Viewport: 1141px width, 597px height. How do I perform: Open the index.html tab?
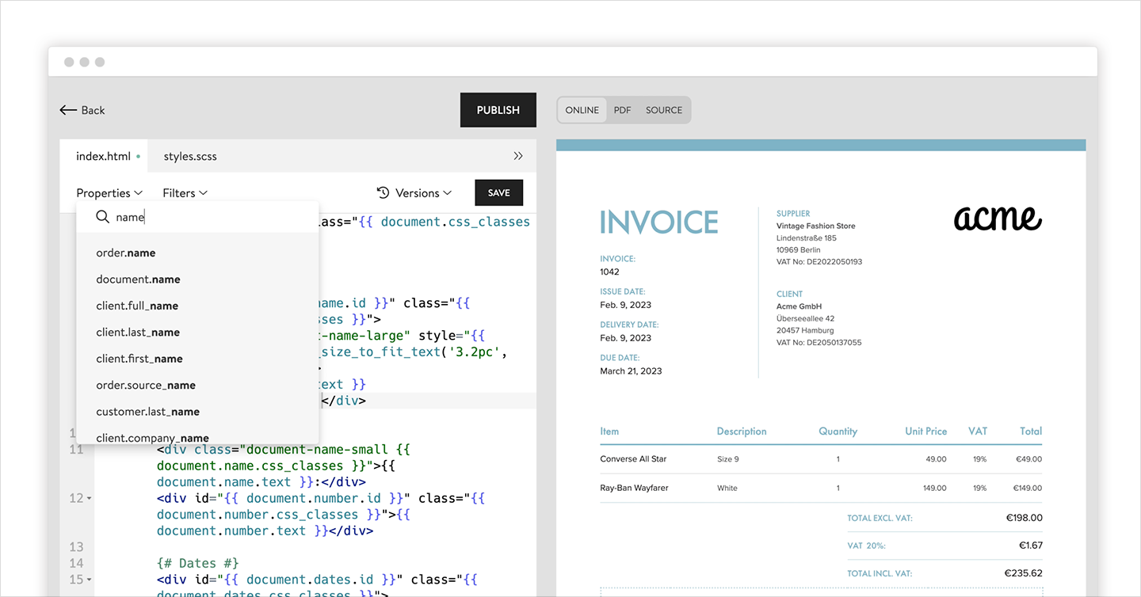103,156
